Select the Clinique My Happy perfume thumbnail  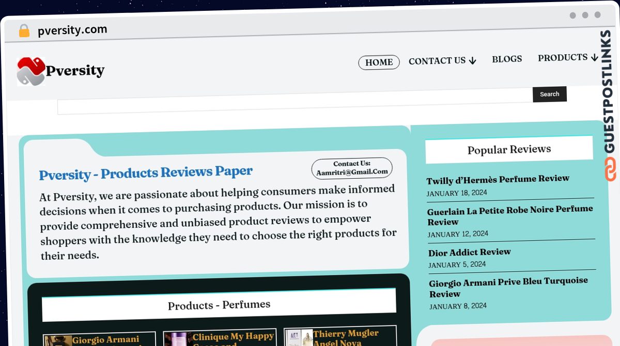178,339
